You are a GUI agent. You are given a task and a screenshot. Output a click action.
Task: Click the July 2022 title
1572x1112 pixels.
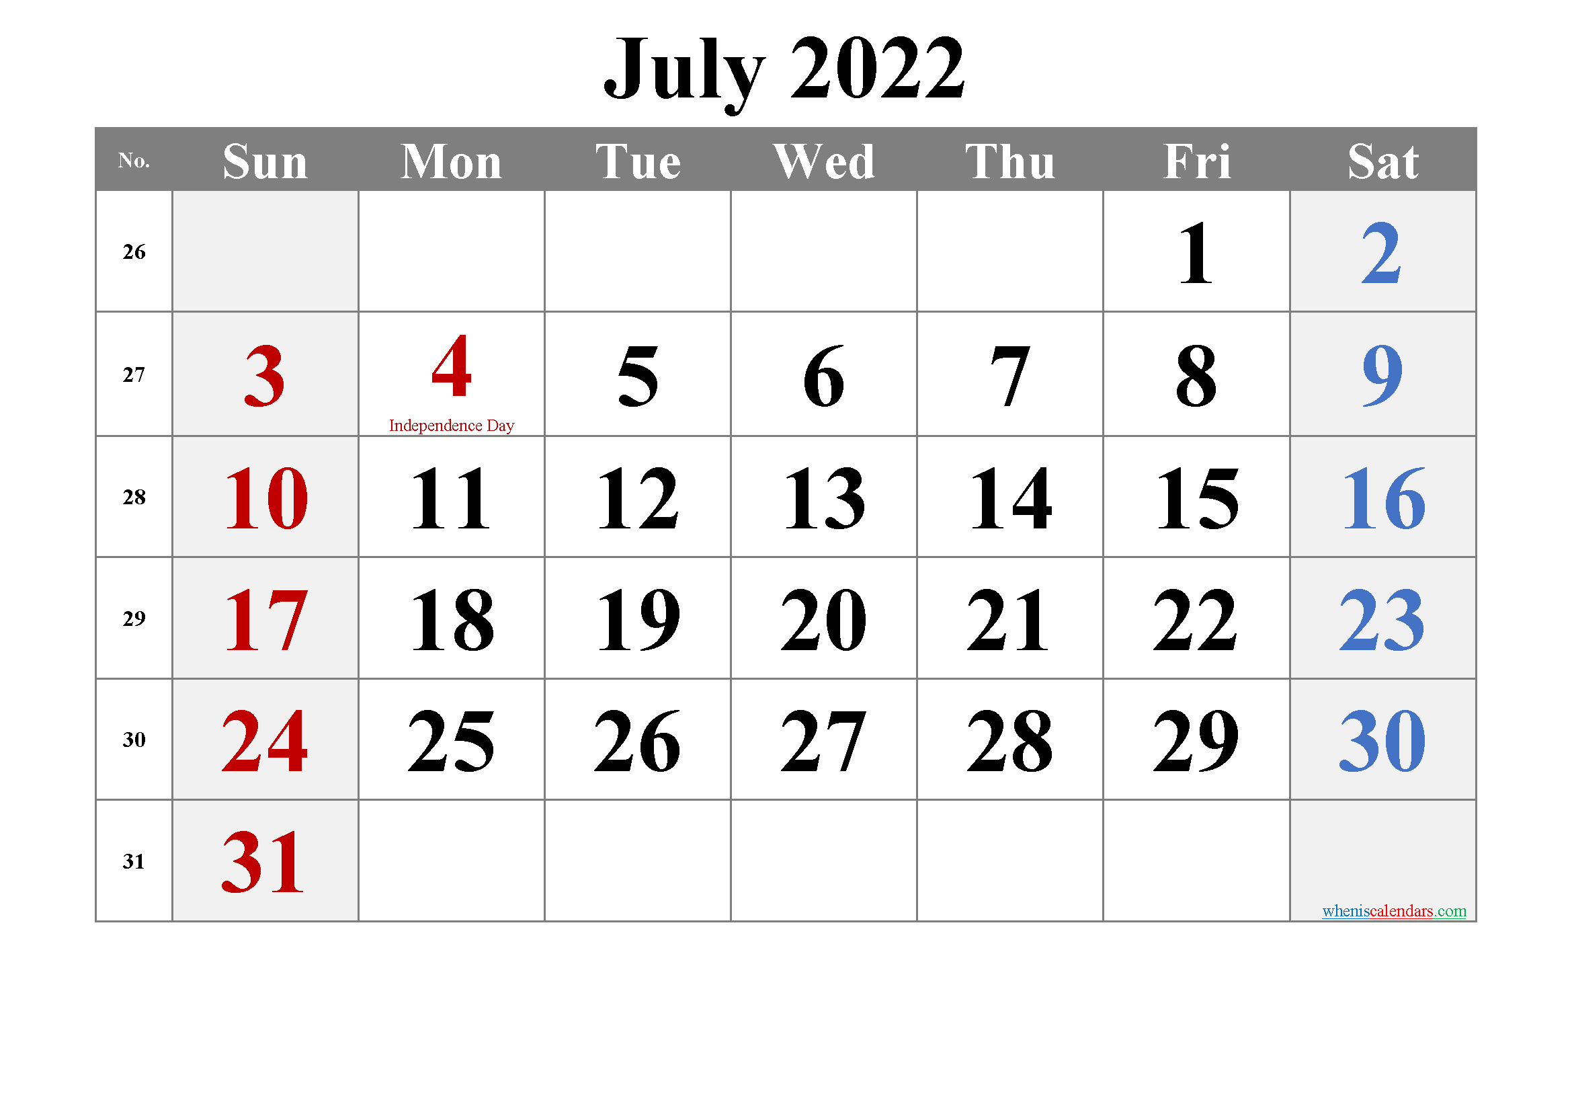pos(786,65)
